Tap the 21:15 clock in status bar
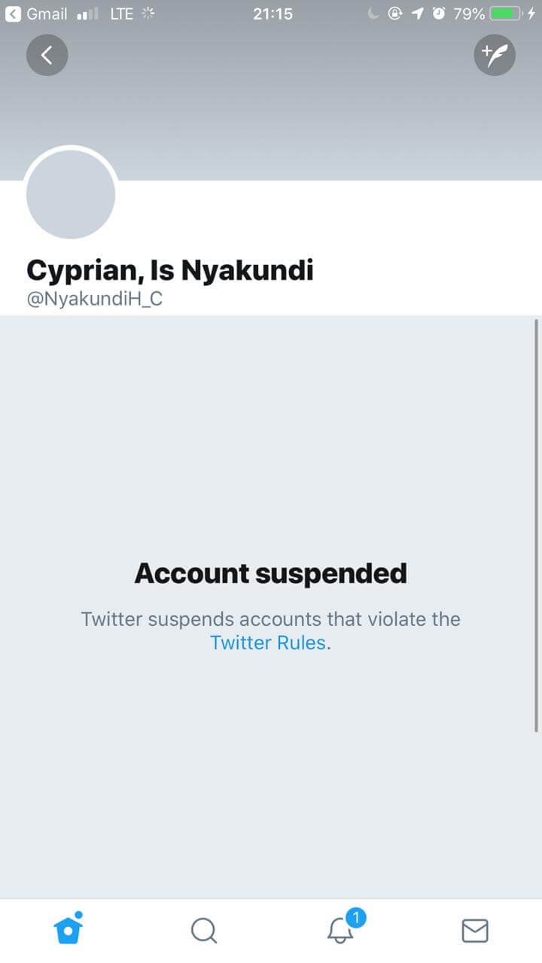The height and width of the screenshot is (963, 542). coord(273,14)
